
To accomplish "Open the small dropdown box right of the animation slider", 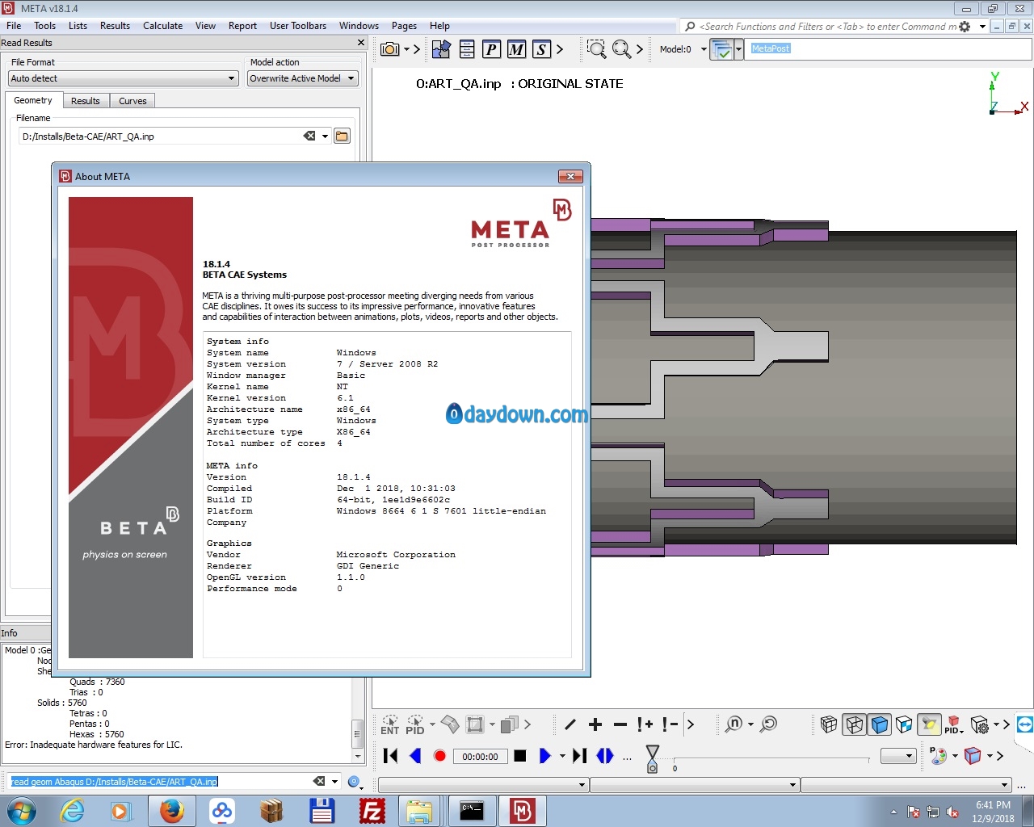I will (898, 756).
